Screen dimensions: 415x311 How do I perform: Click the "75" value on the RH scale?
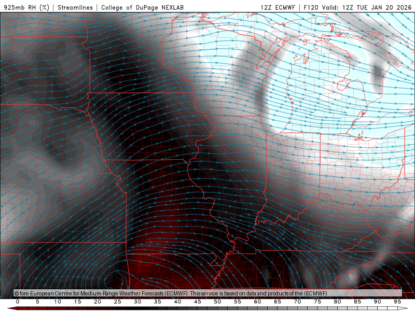(317, 302)
